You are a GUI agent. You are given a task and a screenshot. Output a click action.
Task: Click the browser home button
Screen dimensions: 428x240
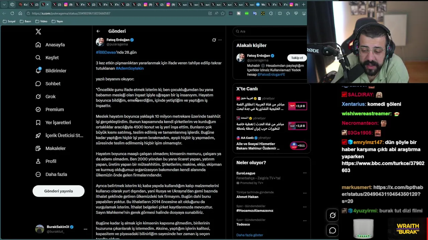(20, 13)
